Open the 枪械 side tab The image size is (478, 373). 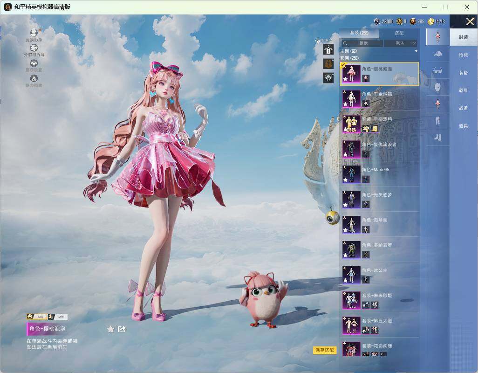coord(464,55)
